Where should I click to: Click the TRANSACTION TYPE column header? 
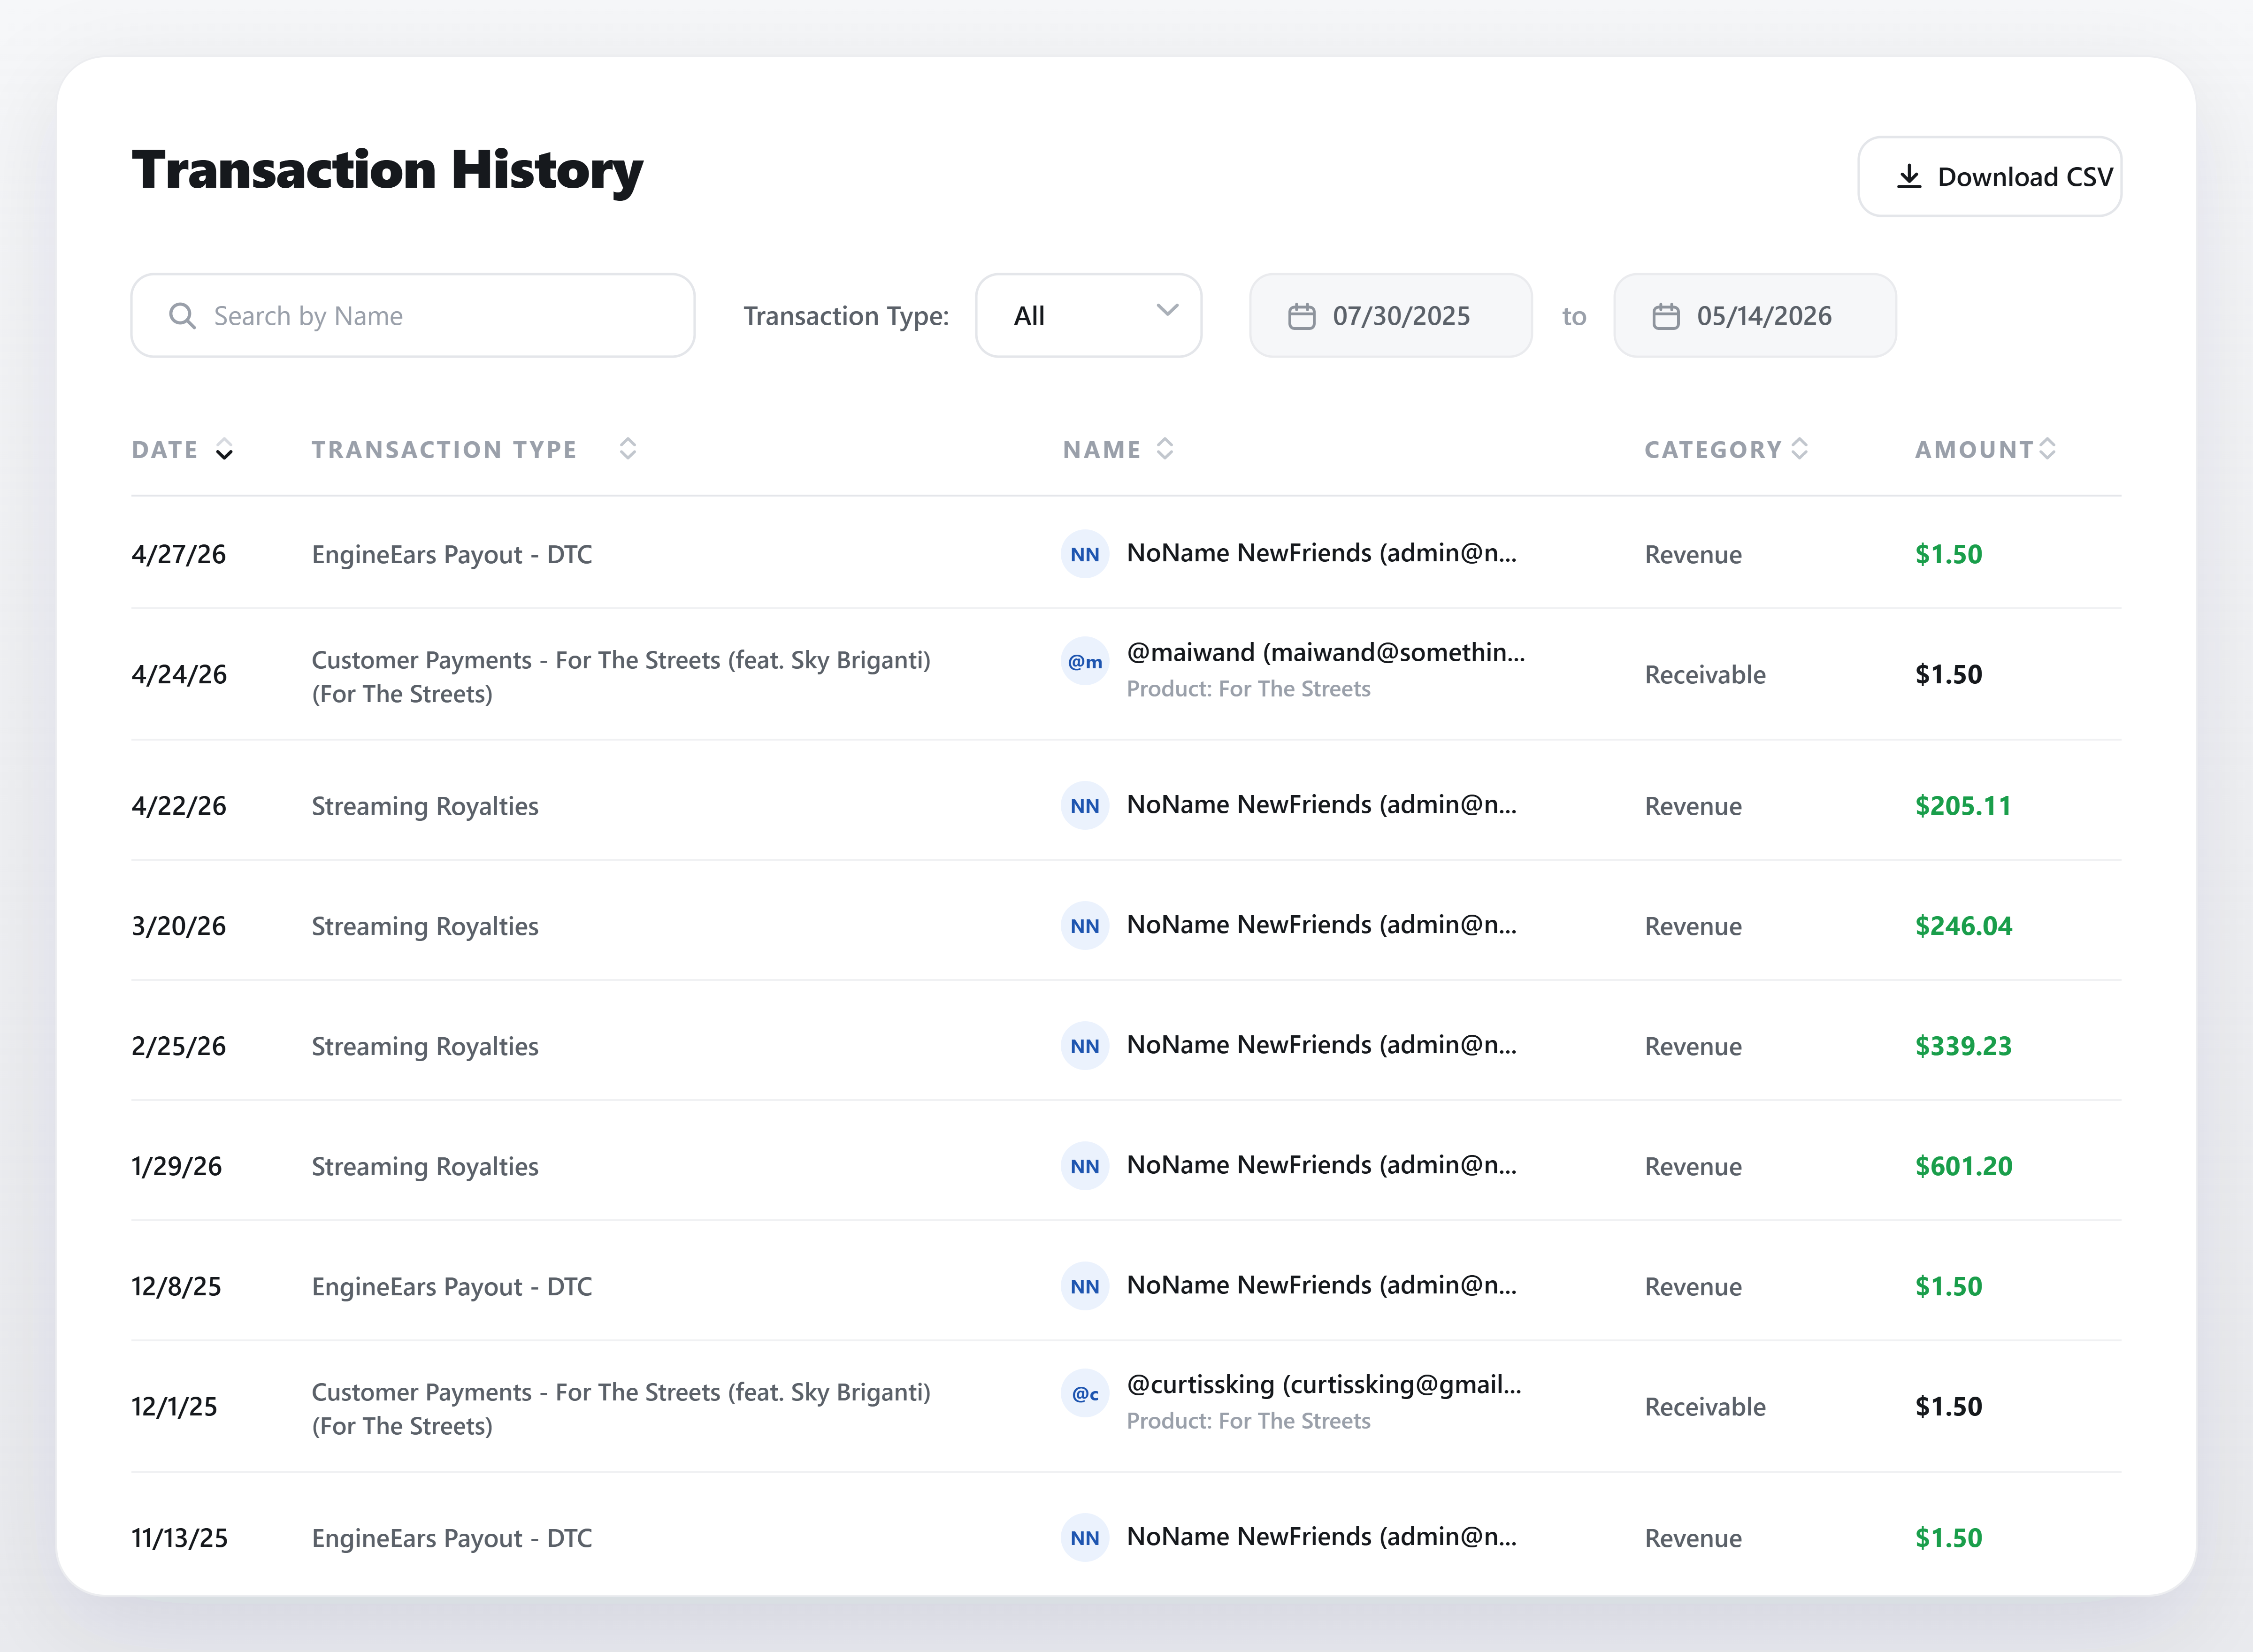click(x=444, y=450)
